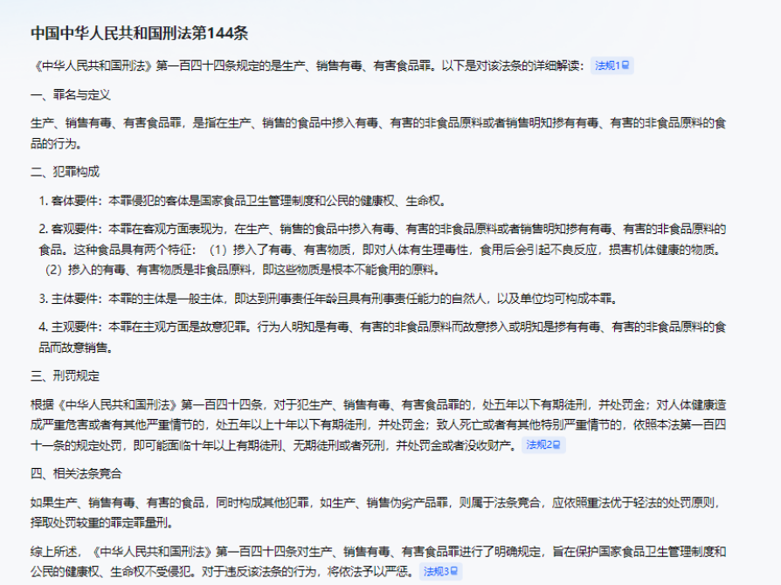Click list item 3. 主体要件

[328, 299]
